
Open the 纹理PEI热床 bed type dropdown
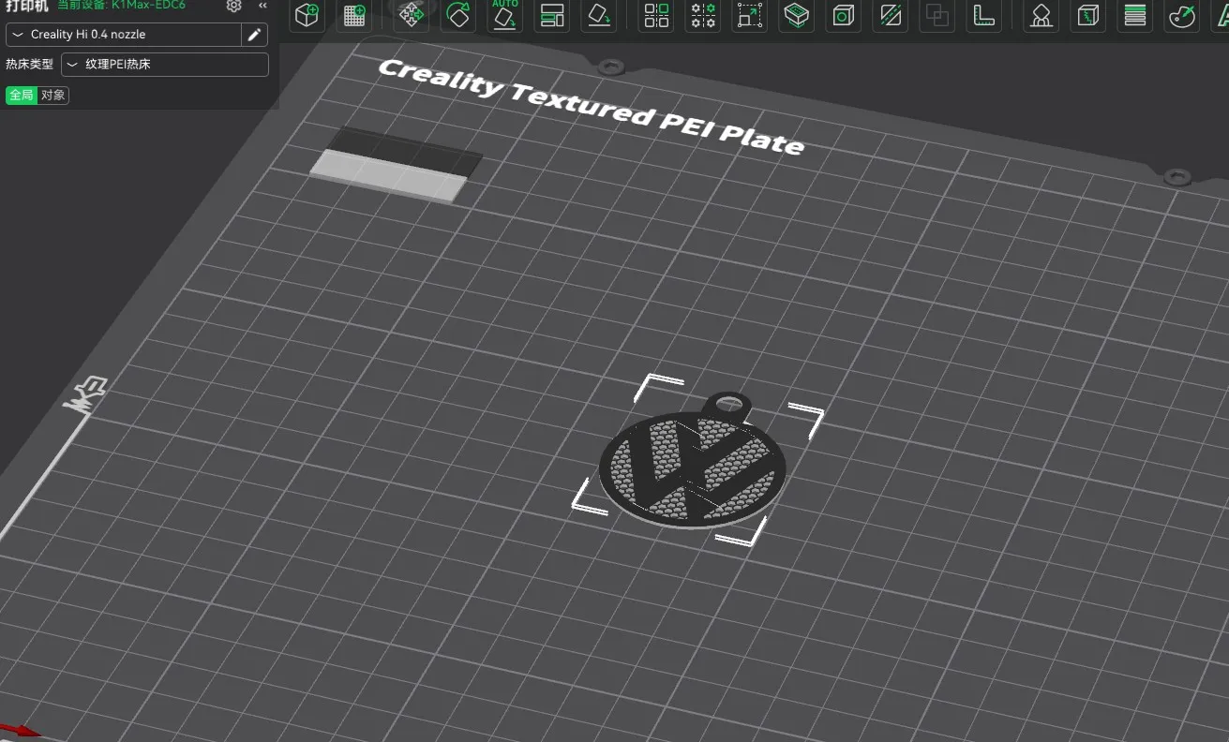click(x=165, y=65)
